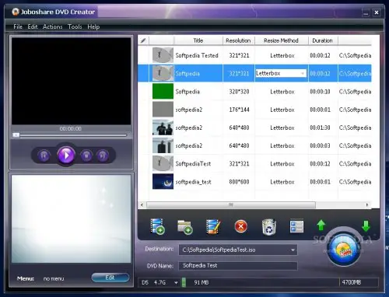Play the preview video

click(66, 155)
